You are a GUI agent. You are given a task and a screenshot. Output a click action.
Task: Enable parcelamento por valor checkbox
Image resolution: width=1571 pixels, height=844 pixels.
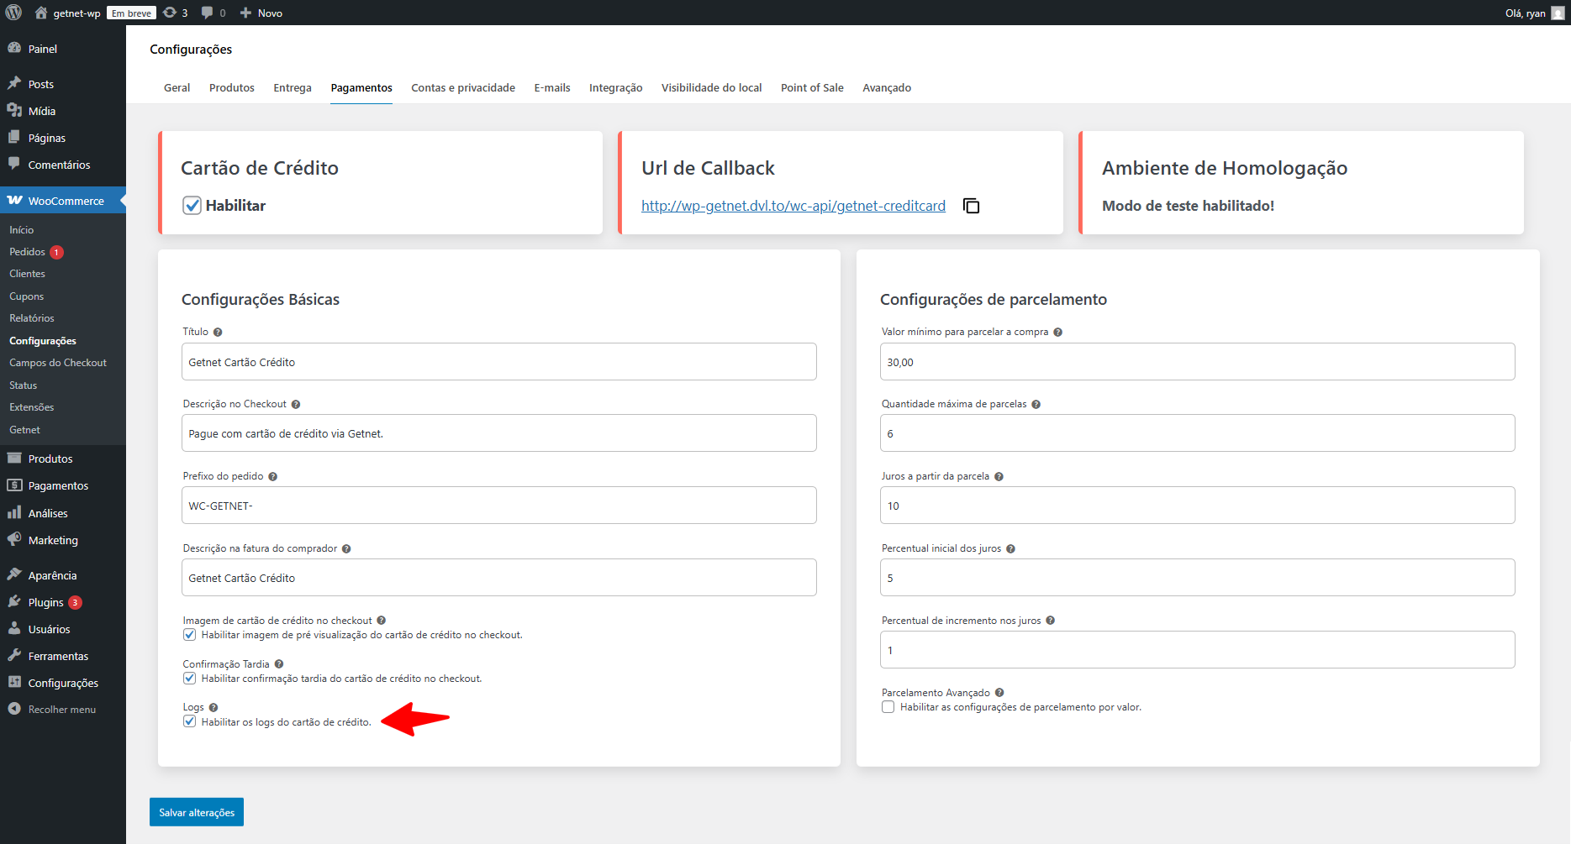coord(888,707)
